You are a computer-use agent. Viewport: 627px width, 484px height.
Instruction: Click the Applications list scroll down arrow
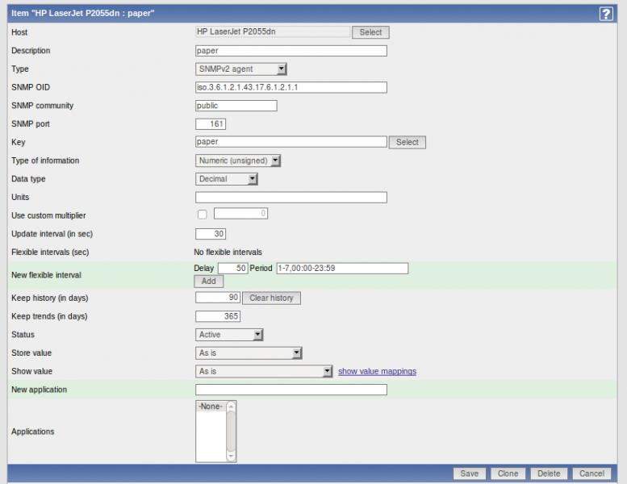click(x=231, y=456)
